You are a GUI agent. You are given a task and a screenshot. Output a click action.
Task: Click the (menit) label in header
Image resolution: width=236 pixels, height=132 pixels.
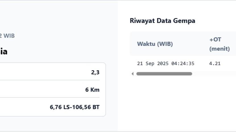click(x=219, y=49)
